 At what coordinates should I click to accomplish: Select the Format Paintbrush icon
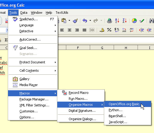[x=75, y=21]
